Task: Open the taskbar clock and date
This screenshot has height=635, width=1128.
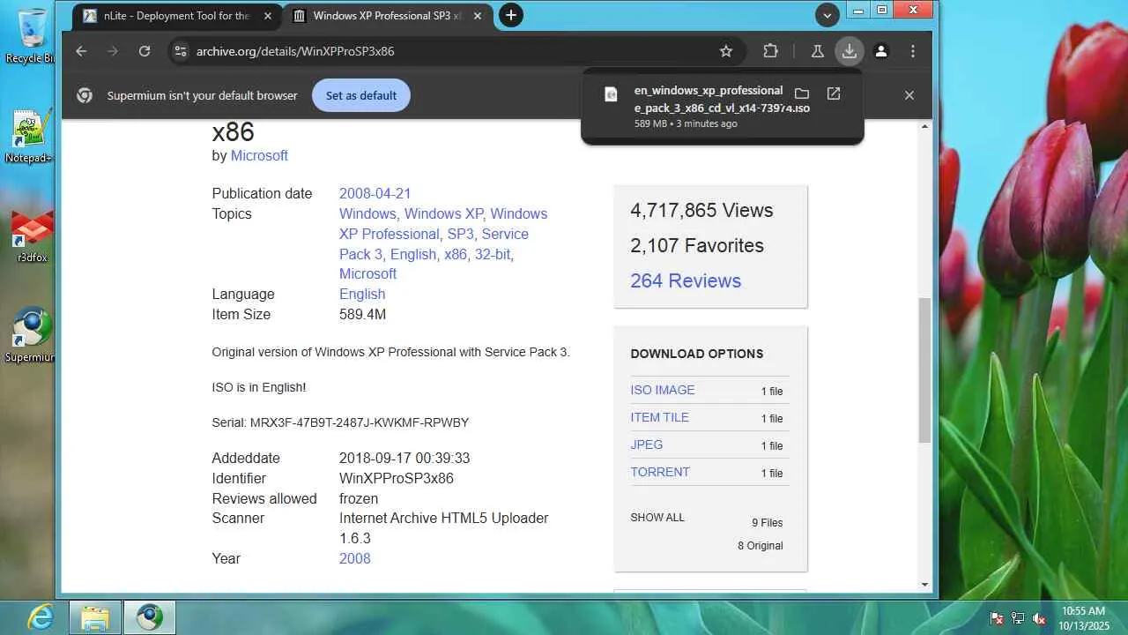Action: 1083,617
